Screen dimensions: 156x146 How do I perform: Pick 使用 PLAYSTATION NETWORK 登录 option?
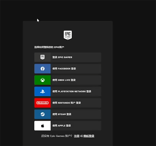(x=68, y=91)
